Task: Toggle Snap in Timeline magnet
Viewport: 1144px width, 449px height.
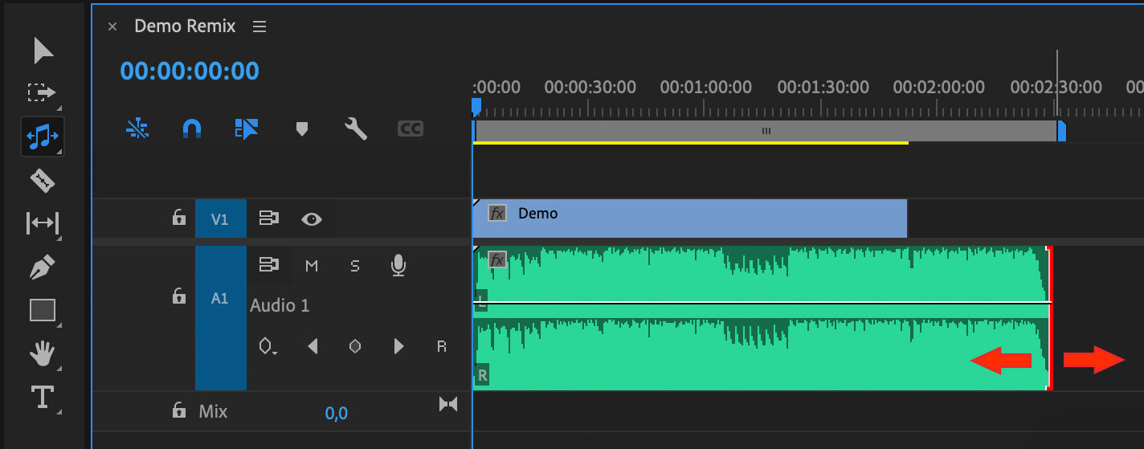Action: [x=192, y=129]
